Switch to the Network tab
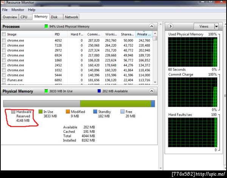The height and width of the screenshot is (178, 227). tap(72, 17)
